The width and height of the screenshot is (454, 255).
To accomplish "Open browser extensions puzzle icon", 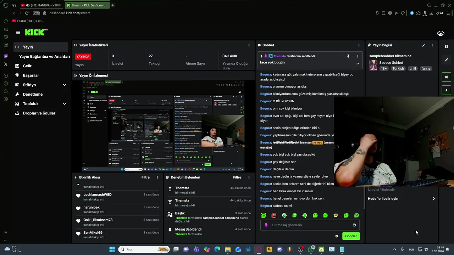I will [x=418, y=13].
